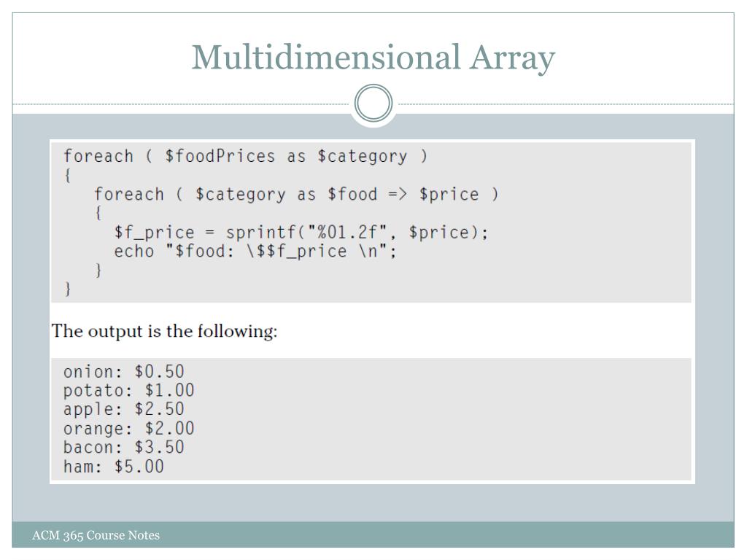The image size is (747, 560).
Task: Click 'The output is the following:' text
Action: [x=164, y=331]
